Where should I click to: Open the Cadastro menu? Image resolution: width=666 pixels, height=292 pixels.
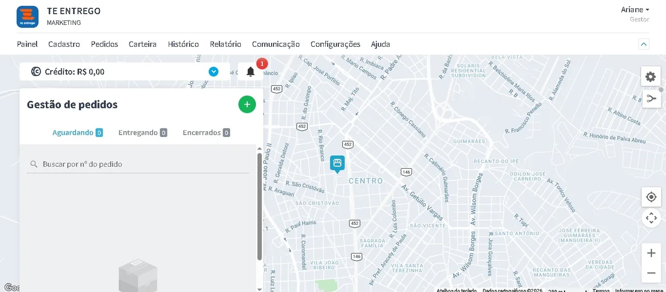tap(64, 44)
